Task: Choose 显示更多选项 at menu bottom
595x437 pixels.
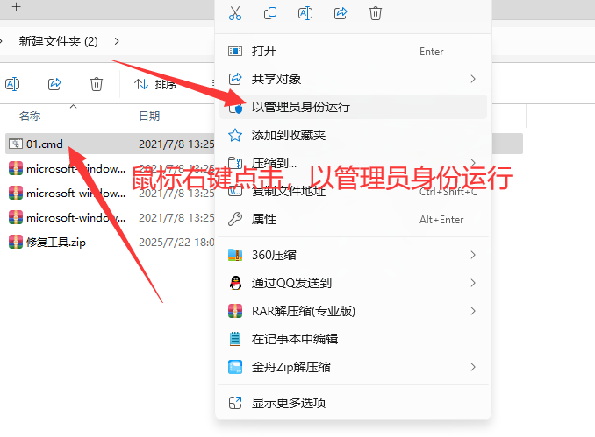Action: coord(353,403)
